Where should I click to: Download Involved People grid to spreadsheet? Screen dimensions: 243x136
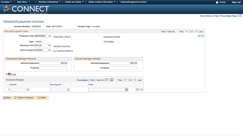(112, 80)
